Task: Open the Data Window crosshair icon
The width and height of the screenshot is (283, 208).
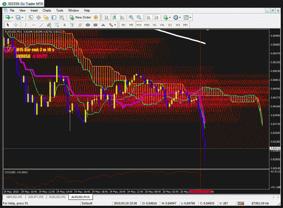Action: [38, 18]
